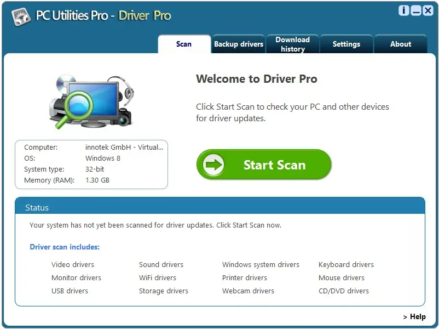Viewport: 439px width, 329px height.
Task: Switch to the Backup drivers tab
Action: (239, 44)
